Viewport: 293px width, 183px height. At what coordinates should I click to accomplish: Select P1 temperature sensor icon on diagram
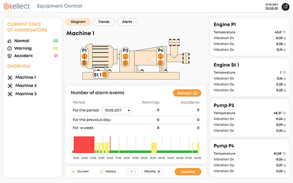click(84, 56)
